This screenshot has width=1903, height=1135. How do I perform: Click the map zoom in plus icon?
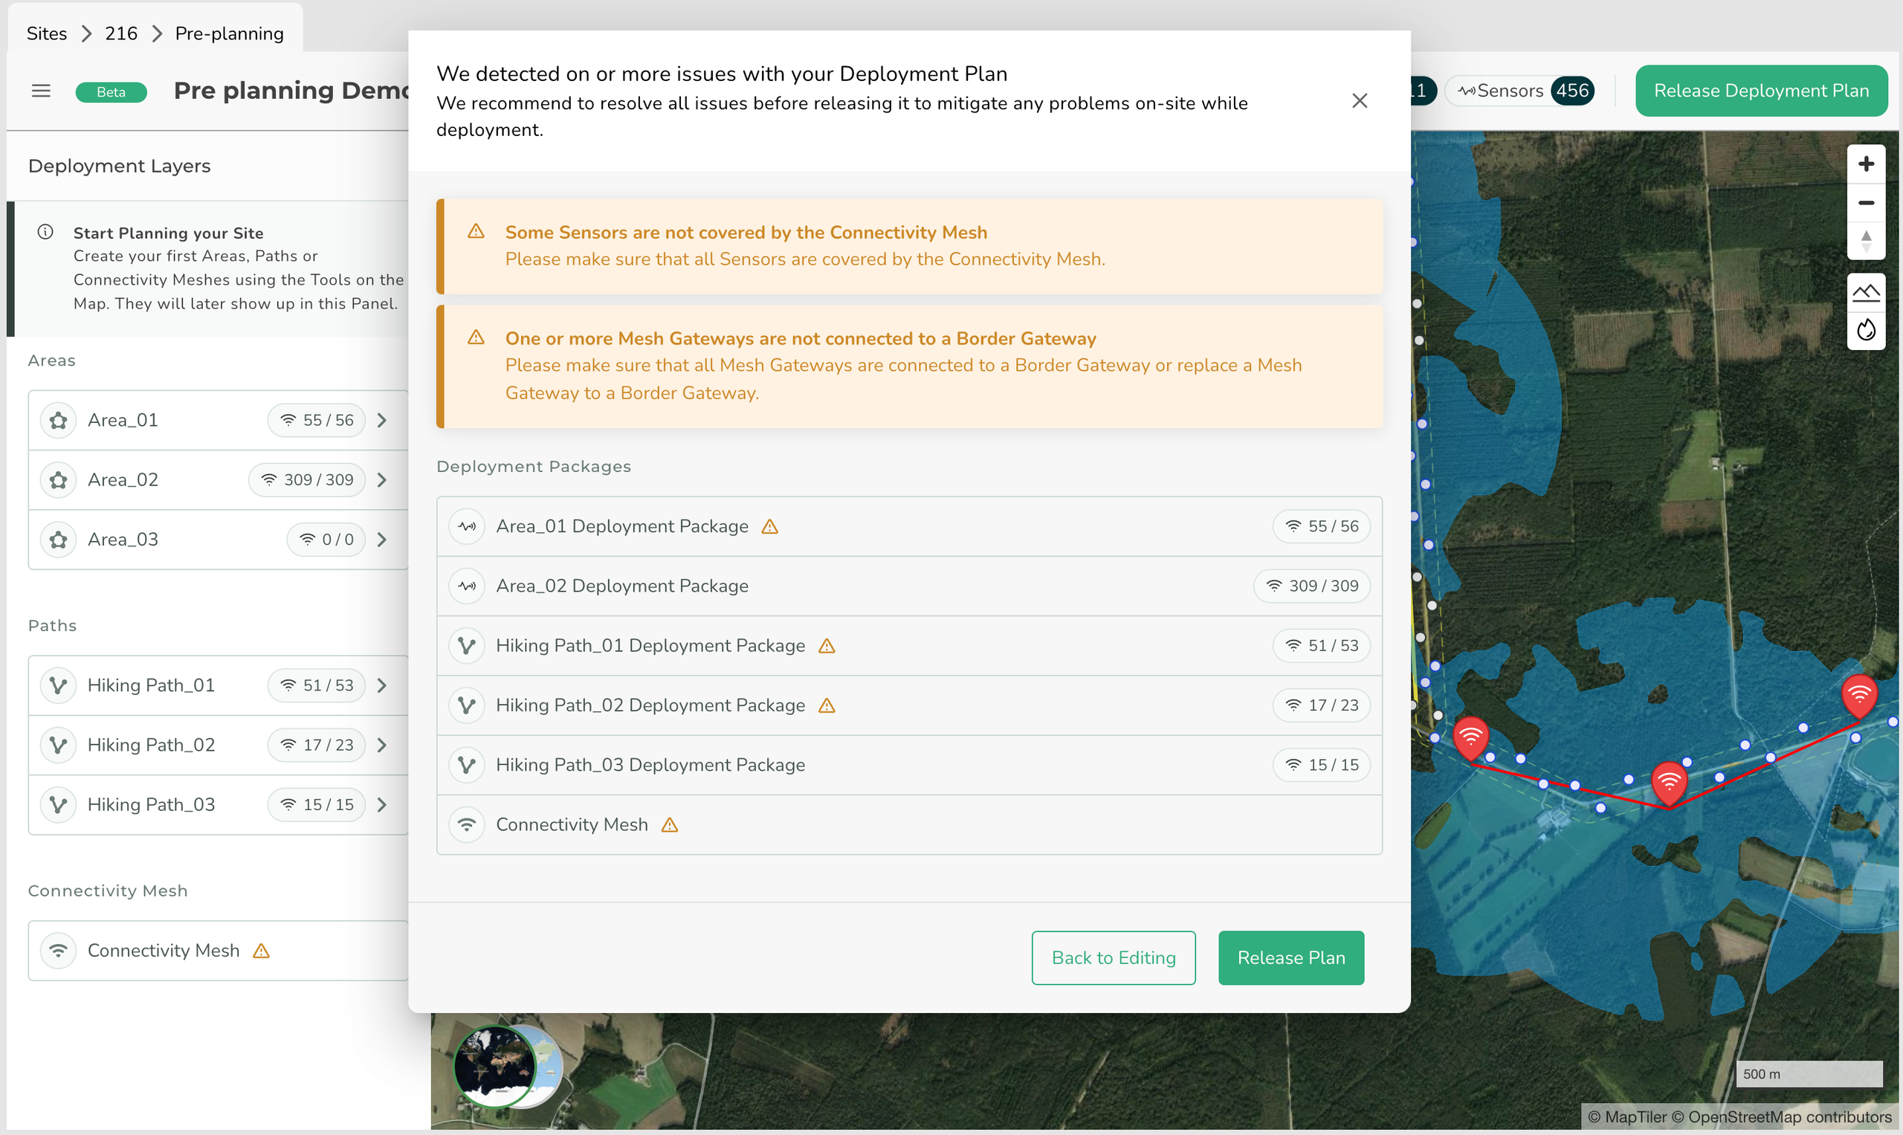click(1866, 164)
